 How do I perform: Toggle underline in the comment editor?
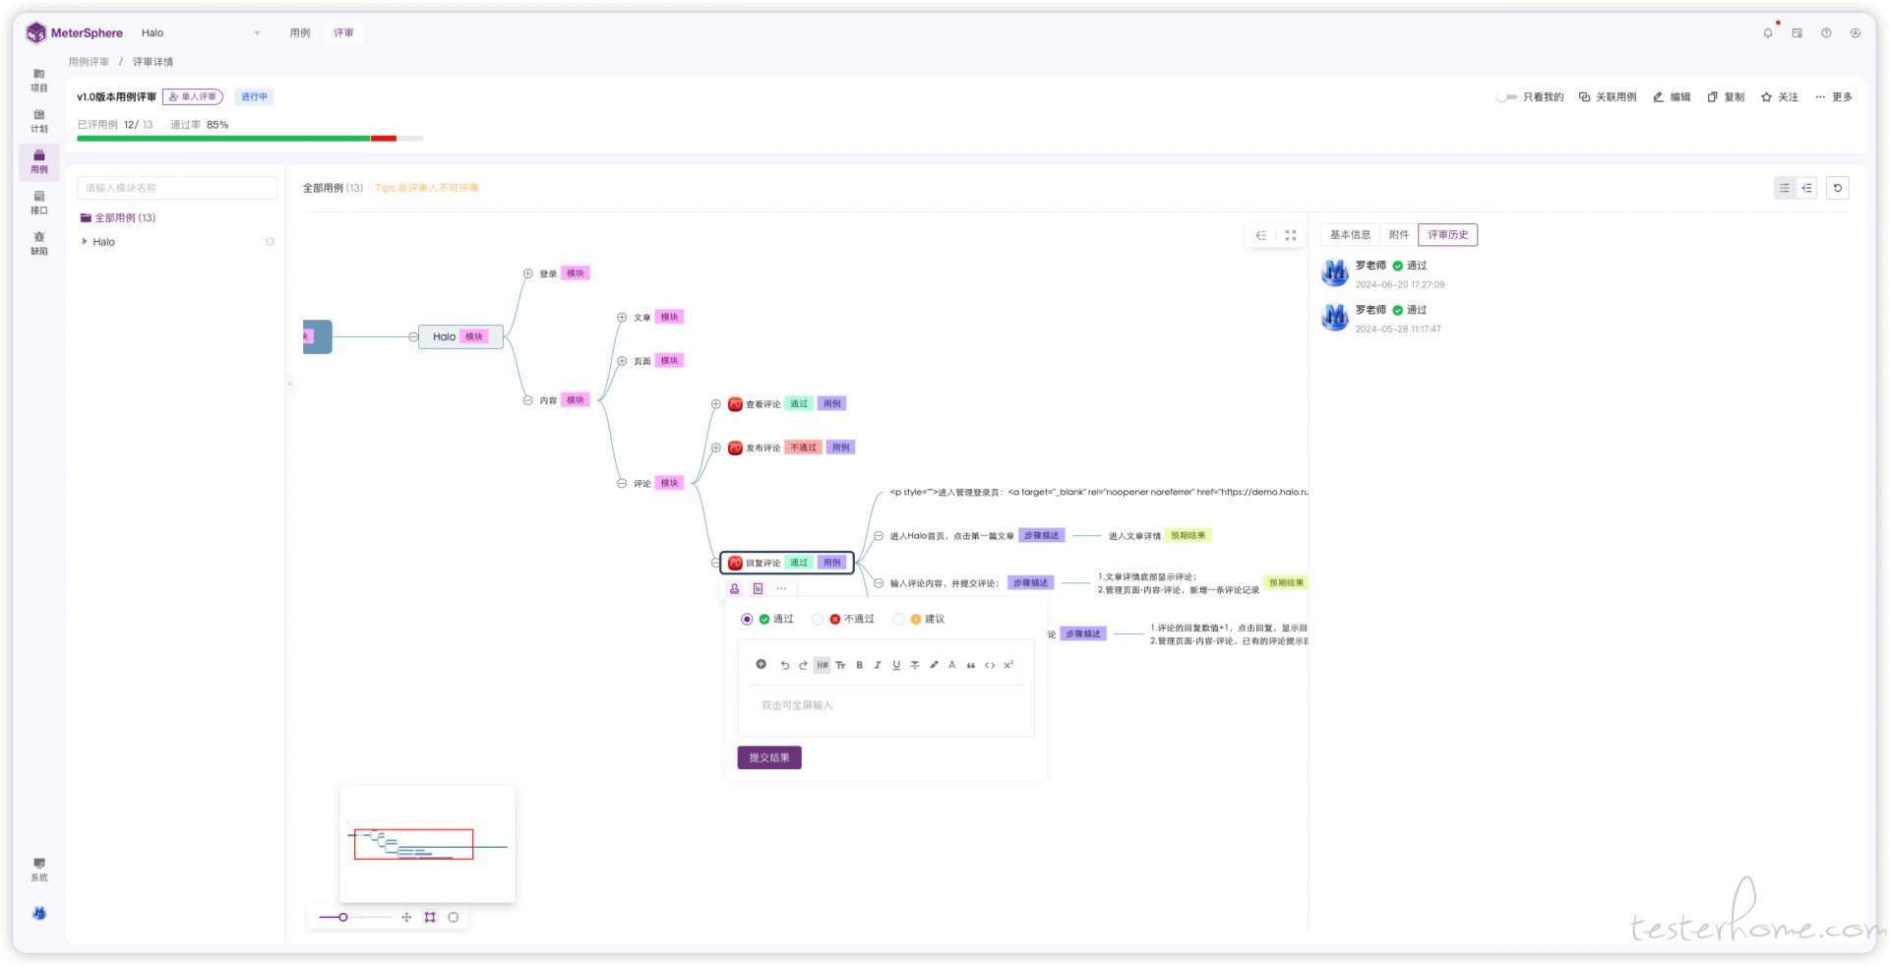click(x=896, y=665)
